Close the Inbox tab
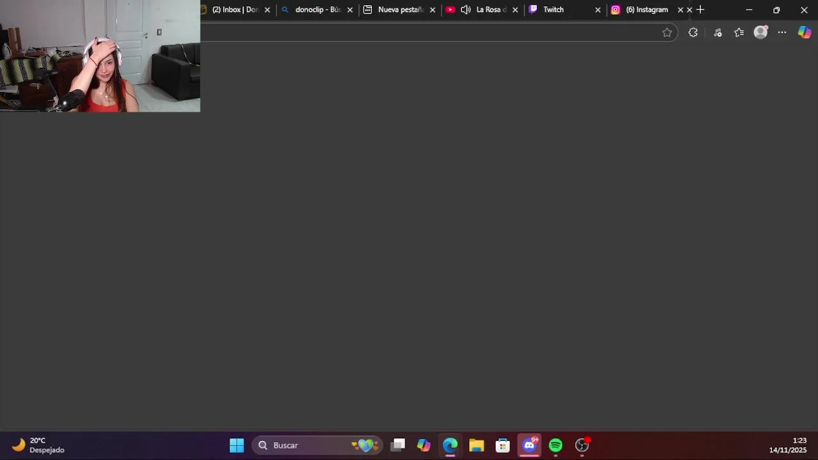The image size is (818, 460). click(267, 10)
